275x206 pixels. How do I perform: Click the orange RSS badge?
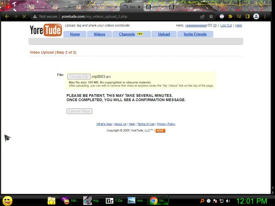(x=160, y=131)
